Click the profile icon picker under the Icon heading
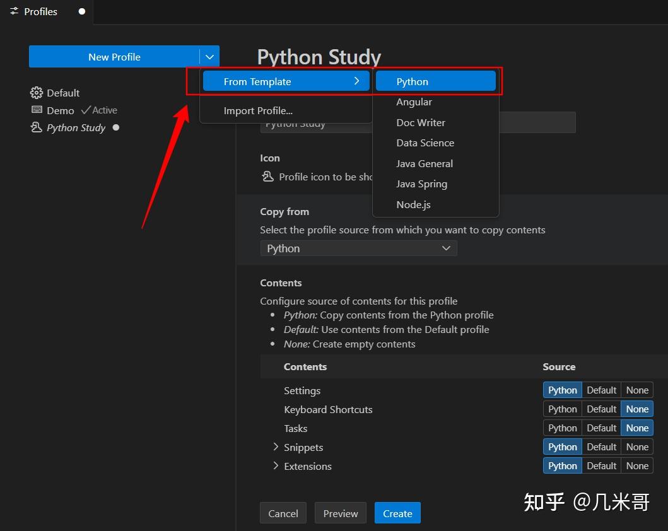Screen dimensions: 668x531 pos(267,177)
